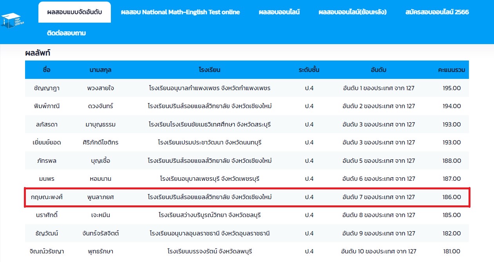Select the name นราศักดิ์
The height and width of the screenshot is (262, 494).
(47, 215)
